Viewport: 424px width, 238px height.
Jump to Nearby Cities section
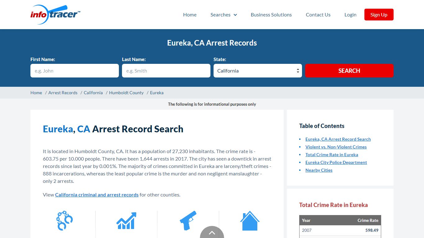coord(319,170)
